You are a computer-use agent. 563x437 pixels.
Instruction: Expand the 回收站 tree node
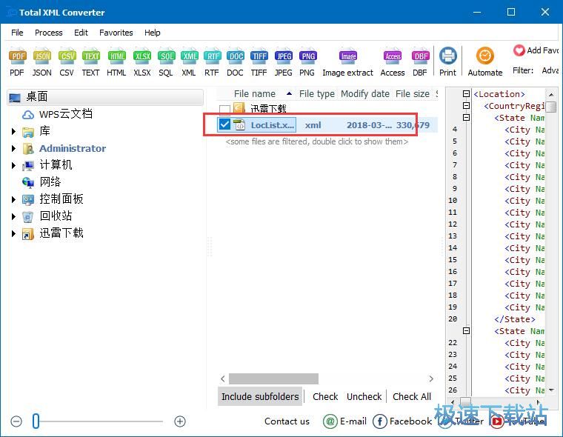coord(13,216)
